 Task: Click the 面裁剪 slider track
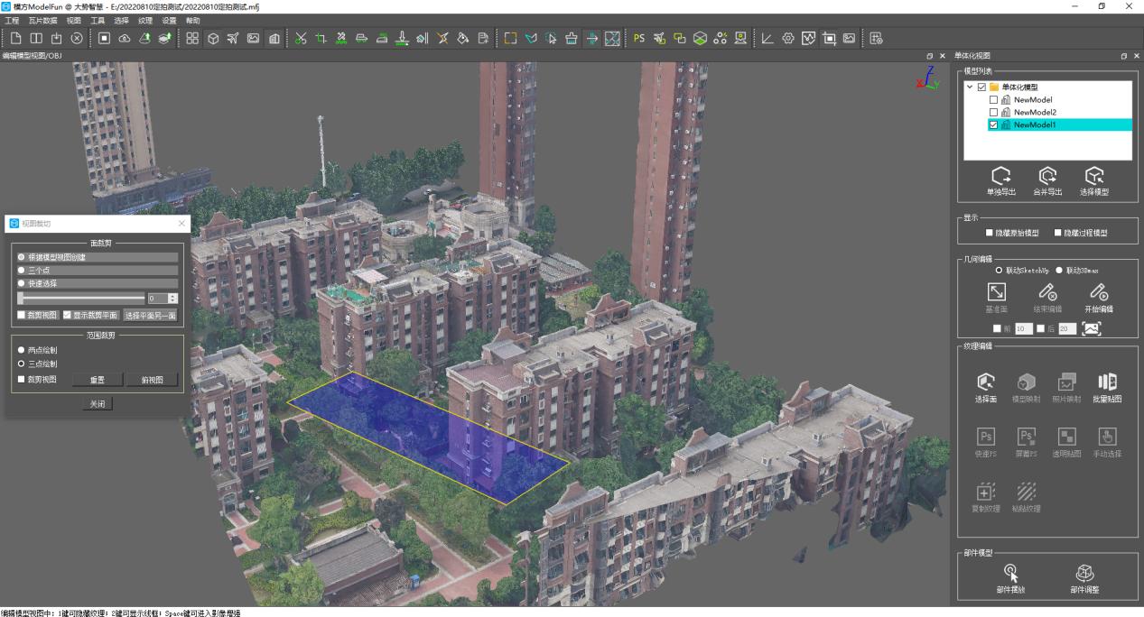click(x=81, y=298)
